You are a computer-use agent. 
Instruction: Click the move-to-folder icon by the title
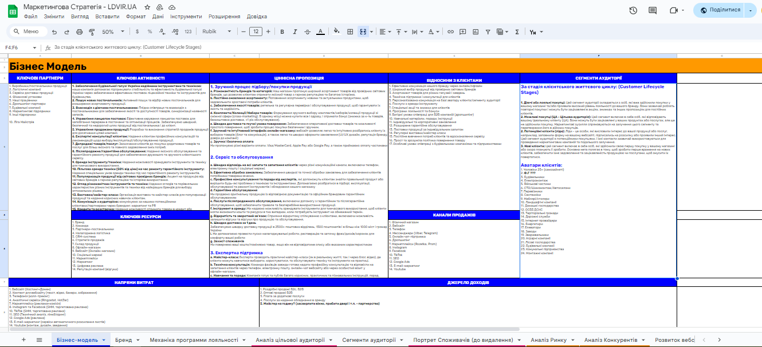coord(159,7)
